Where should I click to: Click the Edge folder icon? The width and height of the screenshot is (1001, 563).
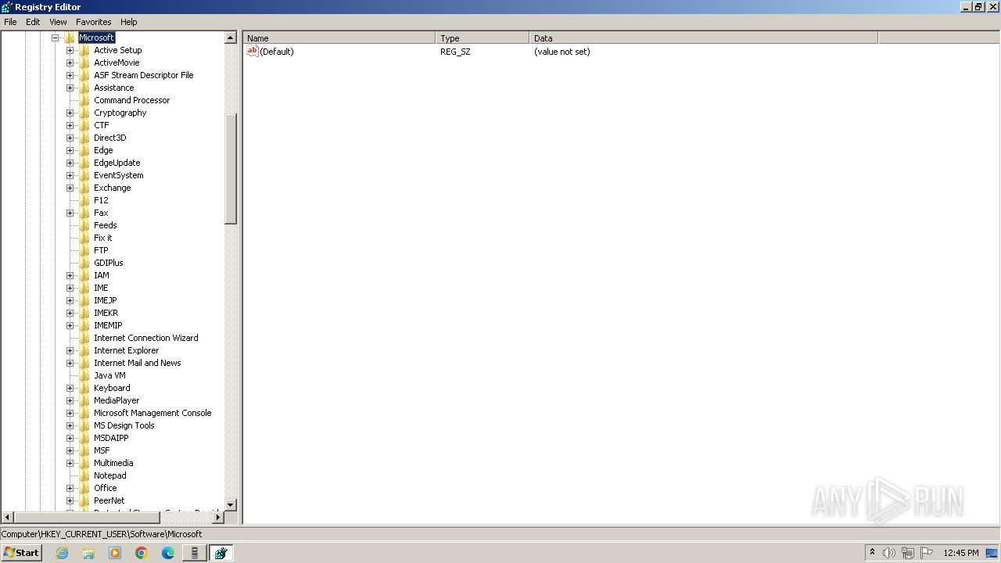click(84, 150)
